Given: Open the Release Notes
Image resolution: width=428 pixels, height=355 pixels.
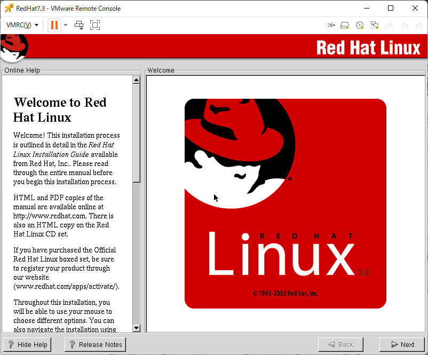Looking at the screenshot, I should [x=96, y=345].
